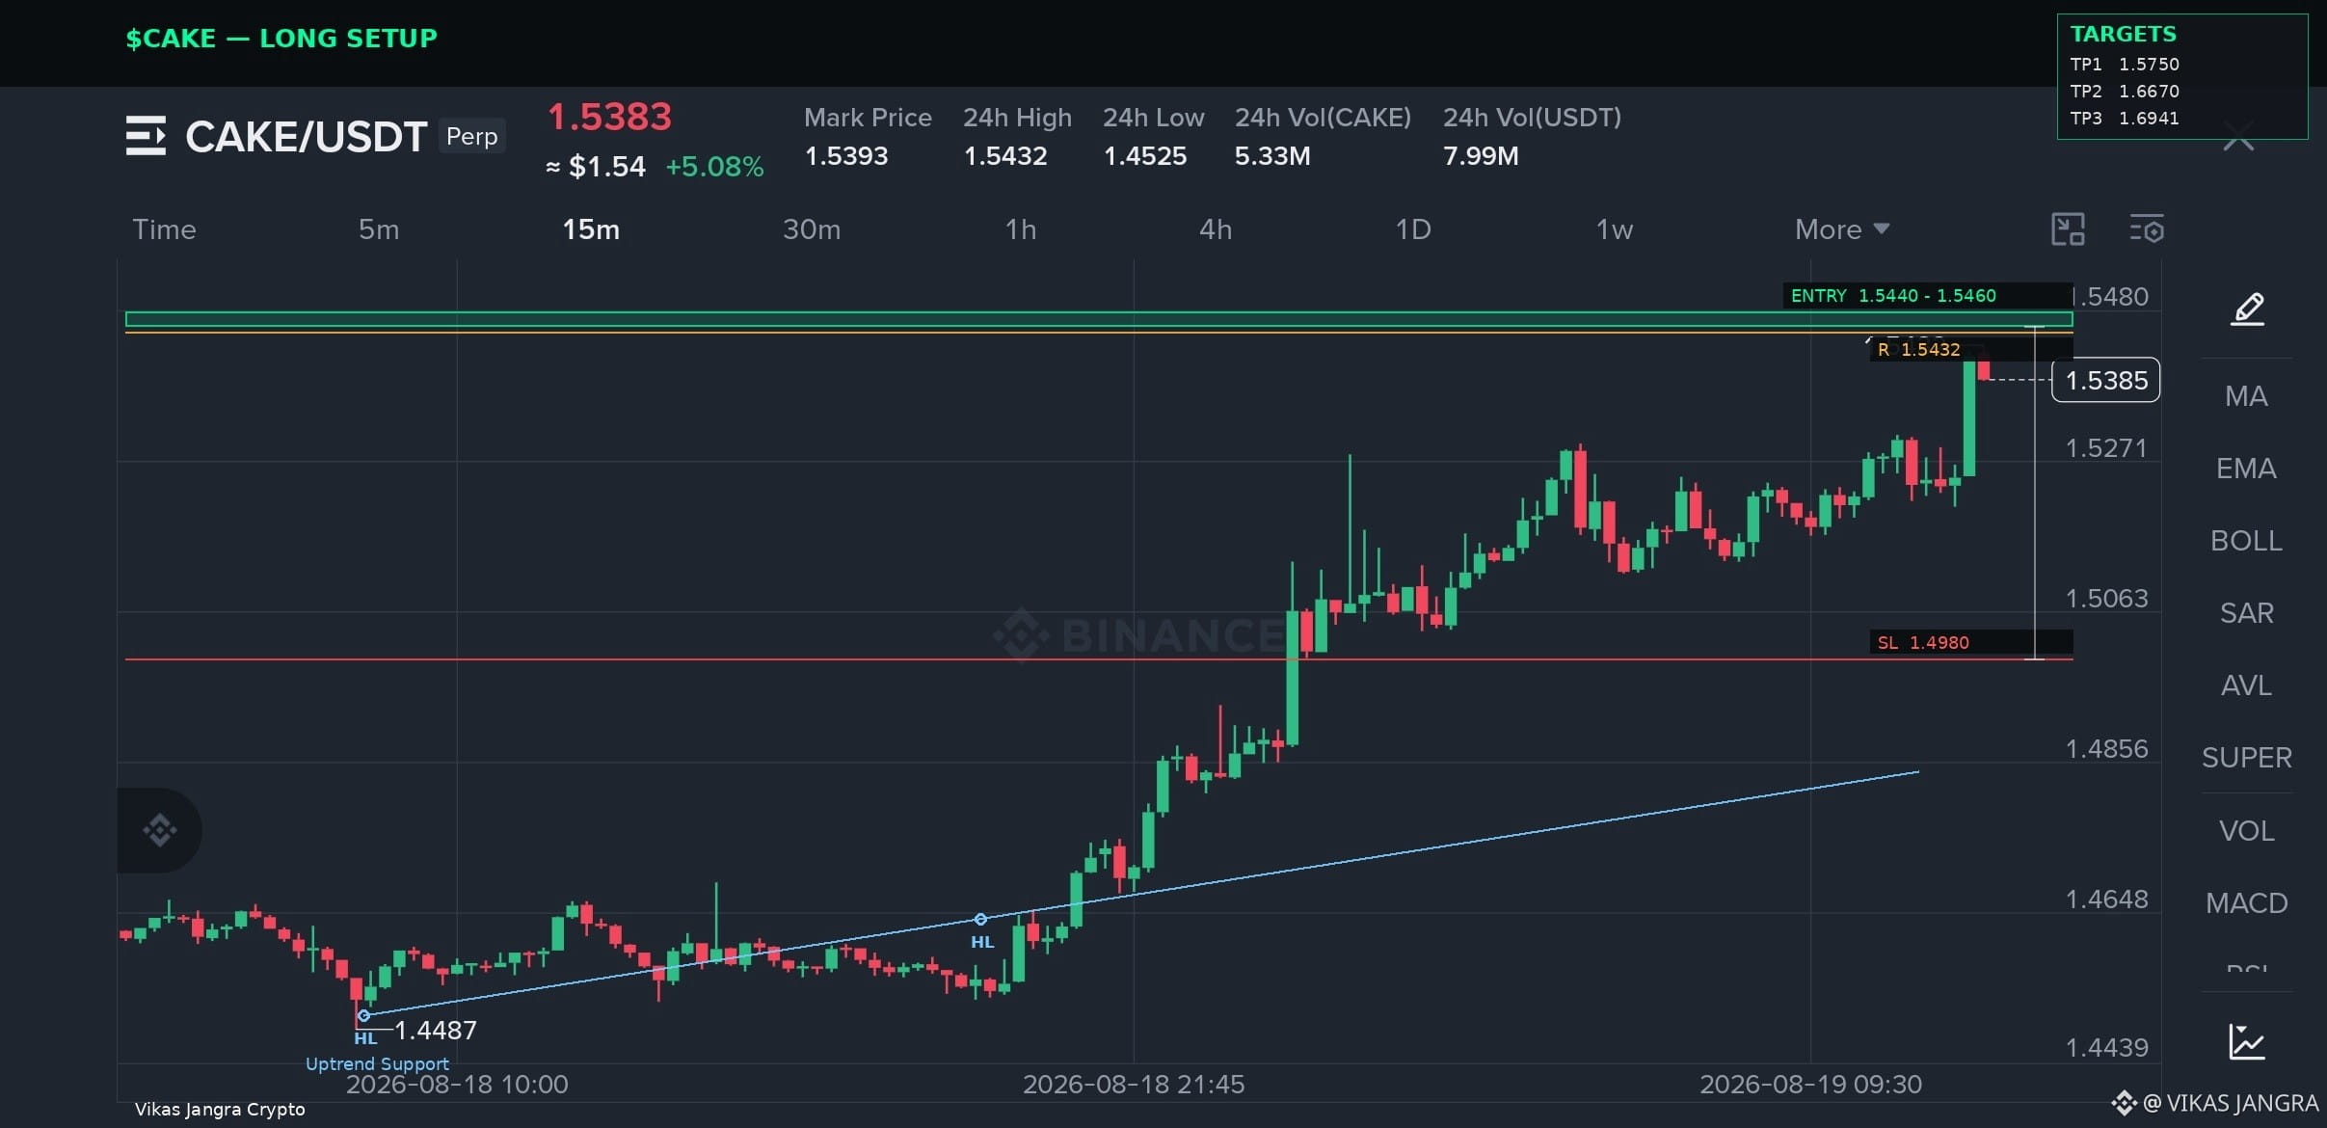Click the 2026-08-19 09:30 time label
Screen dimensions: 2327x1128
coord(1810,1085)
